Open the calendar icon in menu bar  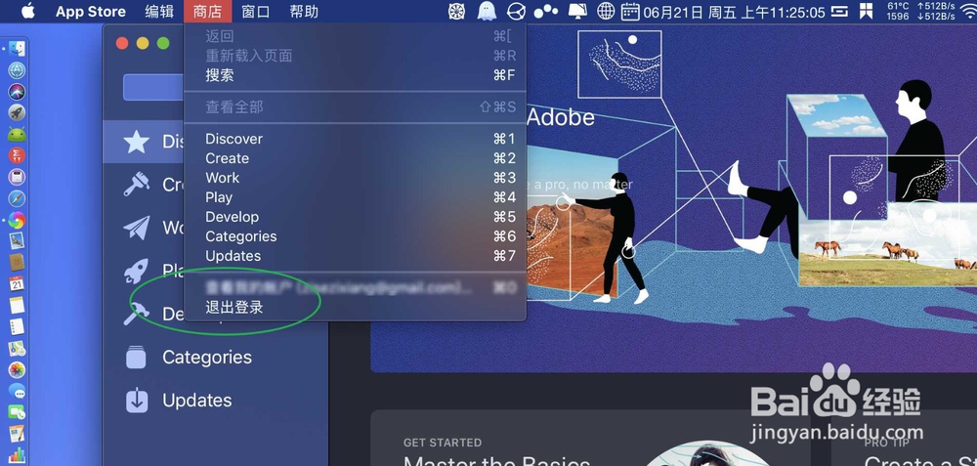pos(631,11)
